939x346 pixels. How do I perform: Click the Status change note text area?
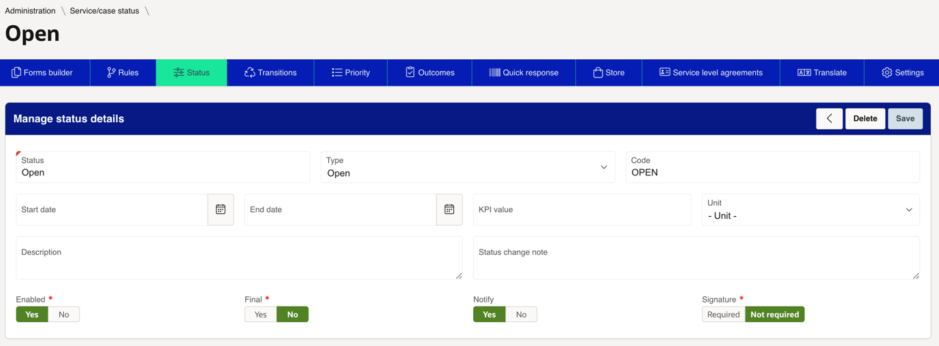[x=697, y=258]
